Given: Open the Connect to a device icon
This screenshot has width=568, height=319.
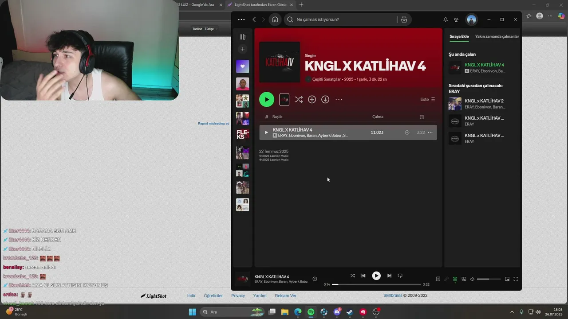Looking at the screenshot, I should (x=464, y=279).
